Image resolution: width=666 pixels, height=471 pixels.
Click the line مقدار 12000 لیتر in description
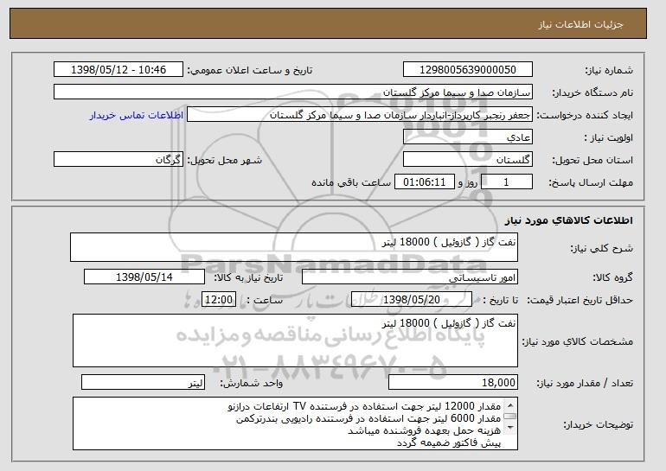[x=364, y=406]
